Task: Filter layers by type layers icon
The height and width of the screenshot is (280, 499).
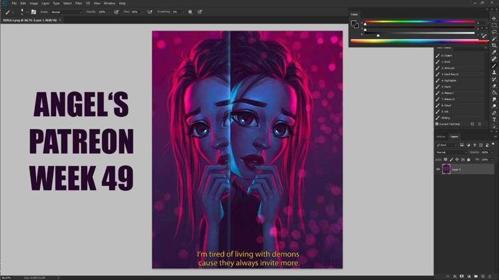Action: (x=475, y=145)
